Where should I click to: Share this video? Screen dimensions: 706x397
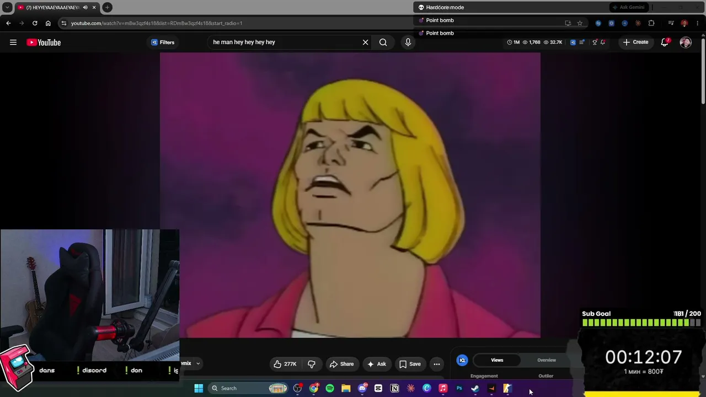(x=341, y=364)
